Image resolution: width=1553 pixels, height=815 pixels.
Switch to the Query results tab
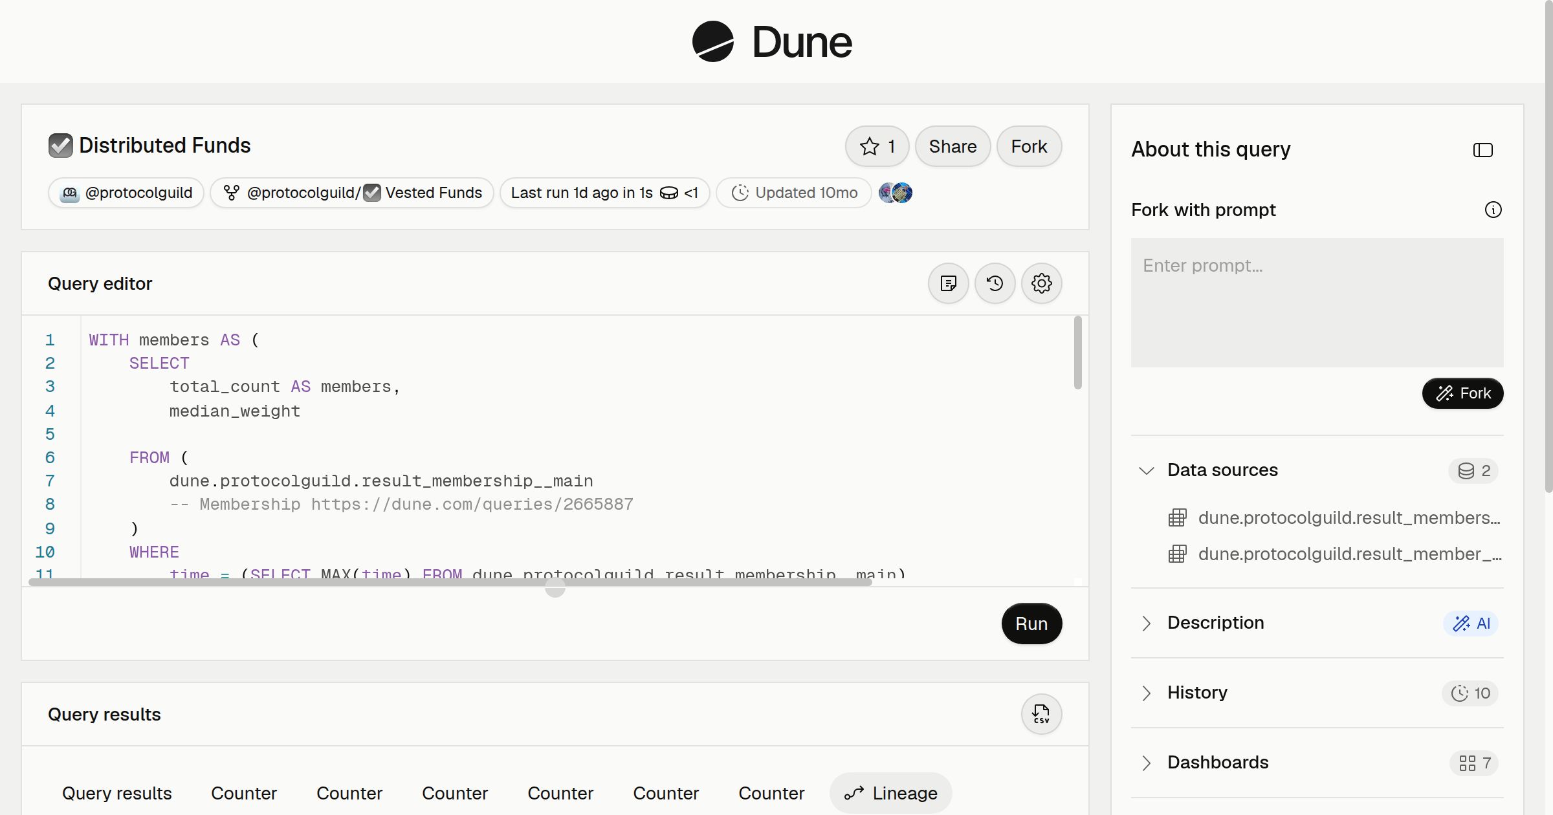pos(117,793)
